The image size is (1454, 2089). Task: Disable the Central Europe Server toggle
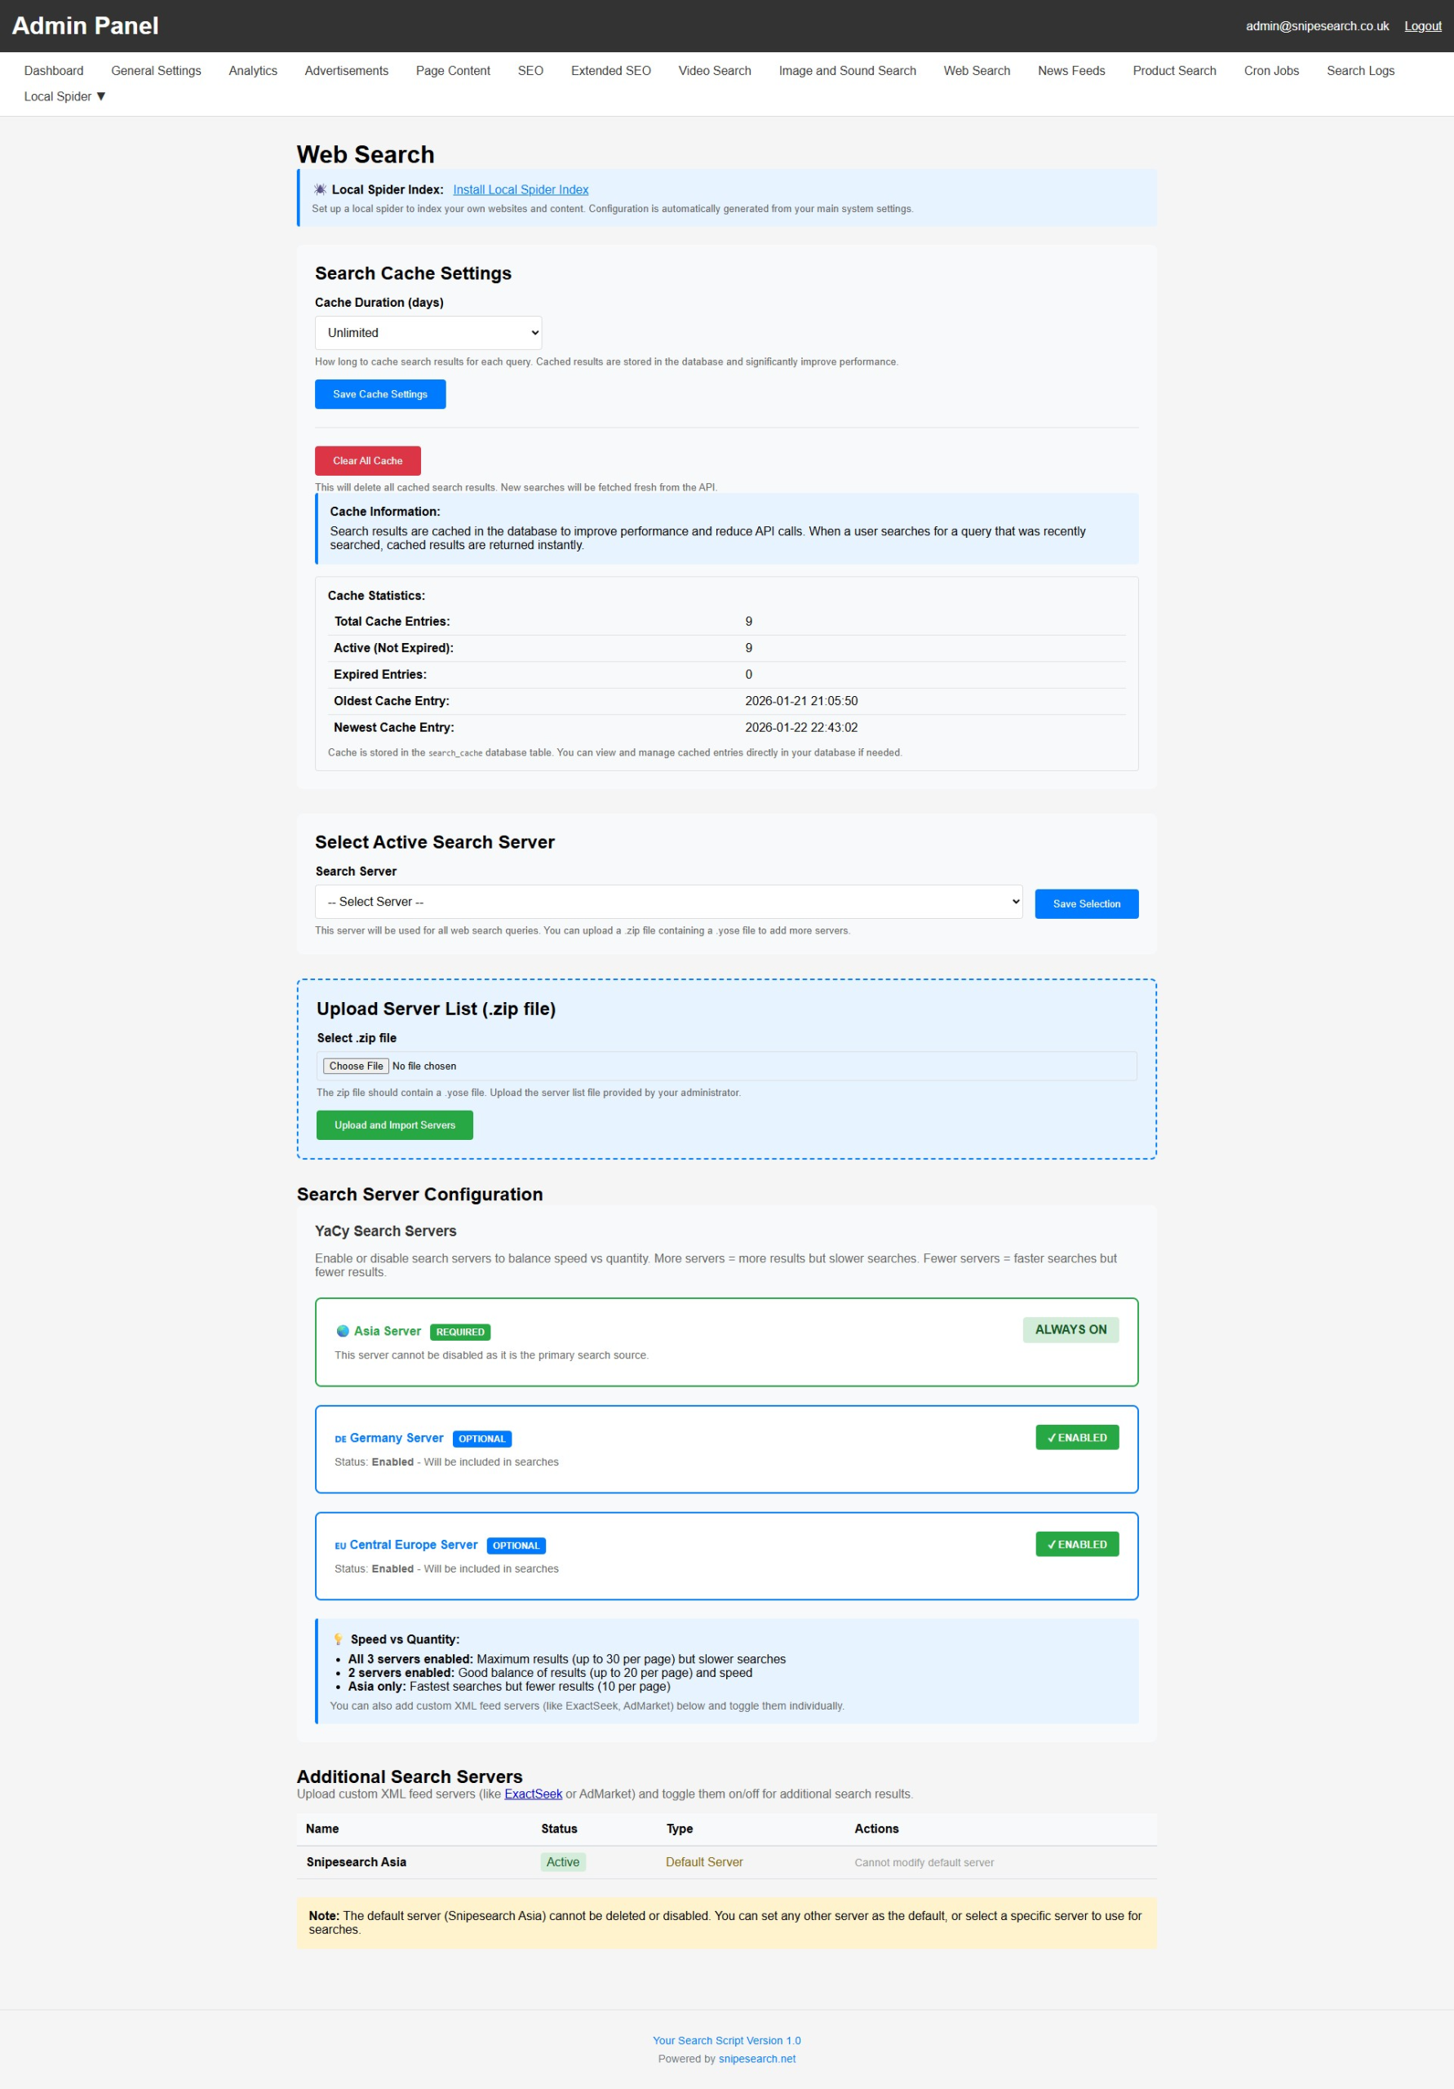(x=1076, y=1544)
